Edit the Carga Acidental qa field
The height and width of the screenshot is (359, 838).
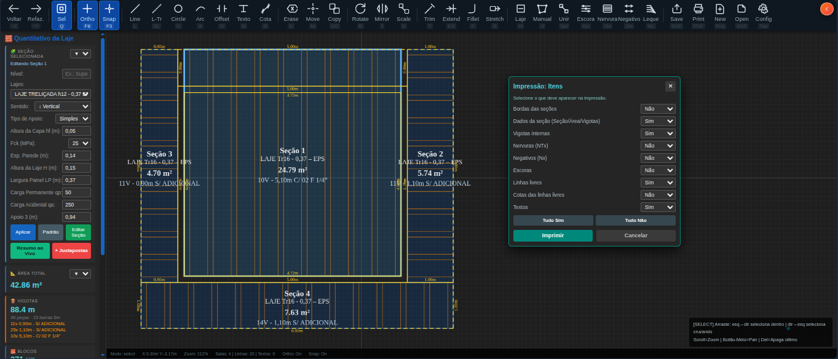pyautogui.click(x=76, y=205)
